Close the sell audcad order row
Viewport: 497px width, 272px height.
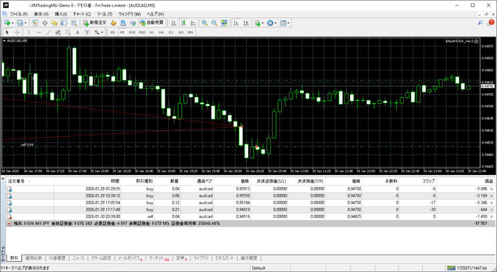click(492, 216)
